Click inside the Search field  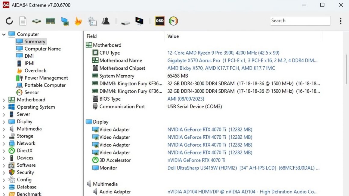click(300, 21)
